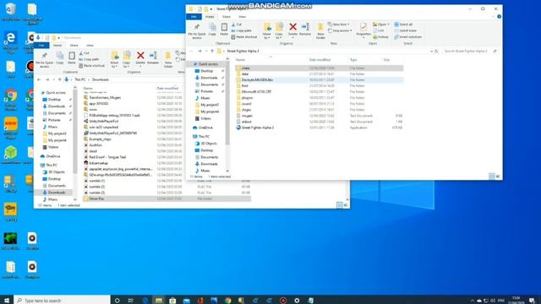The image size is (541, 304).
Task: Click Select all in Street Fighter window
Action: (x=403, y=24)
